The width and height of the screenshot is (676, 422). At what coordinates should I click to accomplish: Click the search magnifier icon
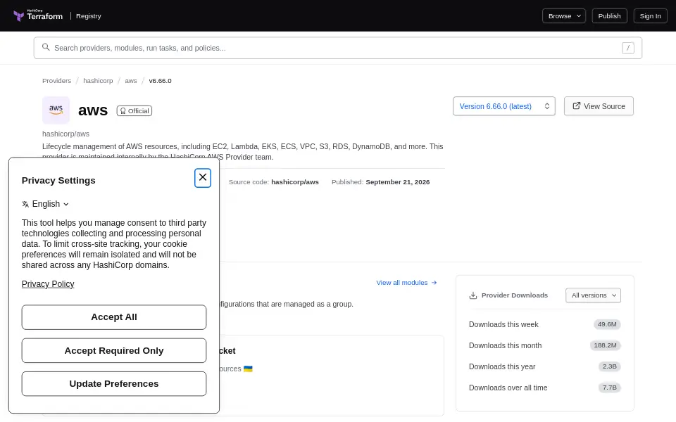point(46,47)
